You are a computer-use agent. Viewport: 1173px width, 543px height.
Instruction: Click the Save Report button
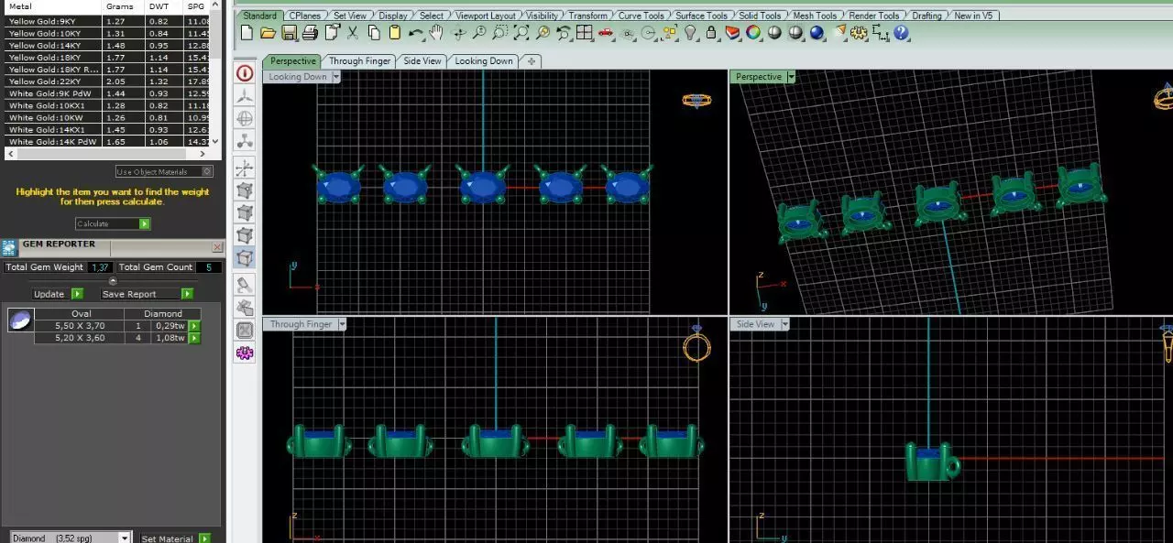147,294
